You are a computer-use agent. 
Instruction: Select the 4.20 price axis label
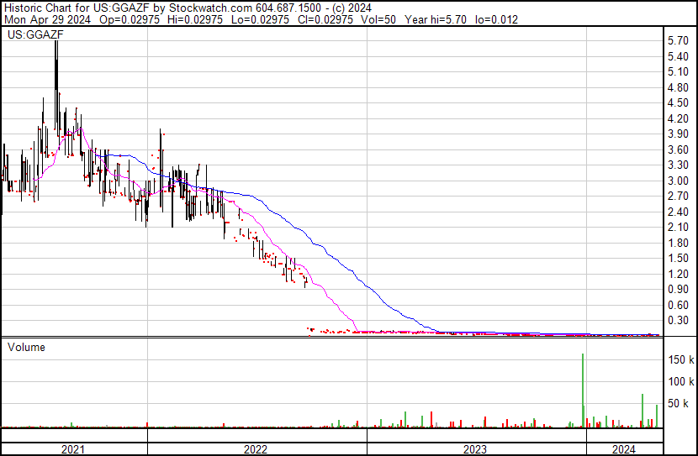click(678, 118)
